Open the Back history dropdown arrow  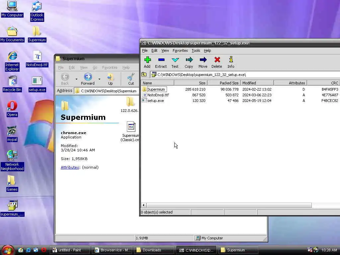coord(76,79)
